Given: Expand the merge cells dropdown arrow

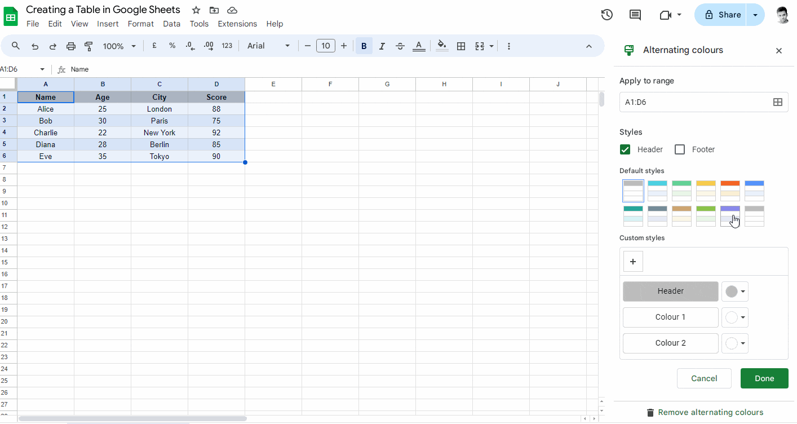Looking at the screenshot, I should click(491, 46).
